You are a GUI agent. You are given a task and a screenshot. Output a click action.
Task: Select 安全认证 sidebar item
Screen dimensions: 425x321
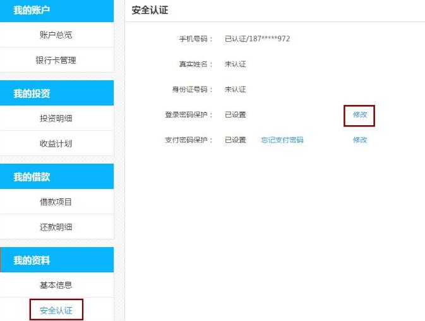click(56, 310)
